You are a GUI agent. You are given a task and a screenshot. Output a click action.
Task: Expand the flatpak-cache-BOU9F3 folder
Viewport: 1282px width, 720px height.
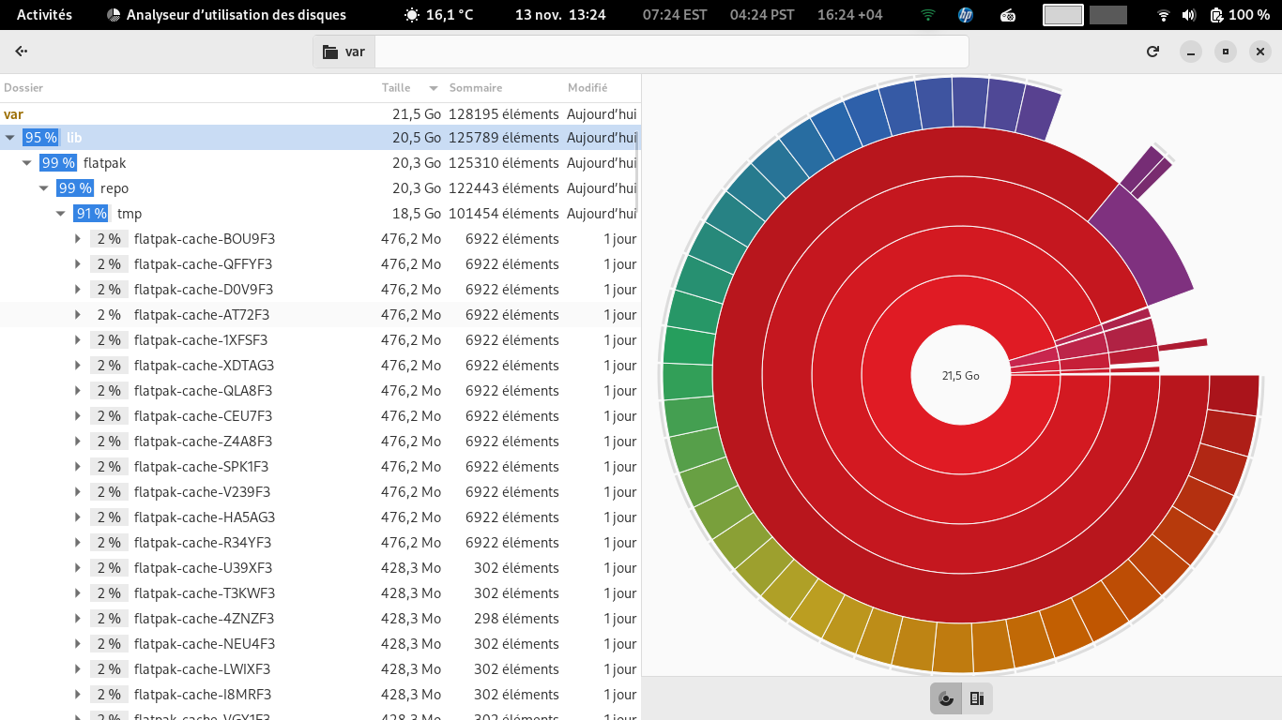point(78,239)
